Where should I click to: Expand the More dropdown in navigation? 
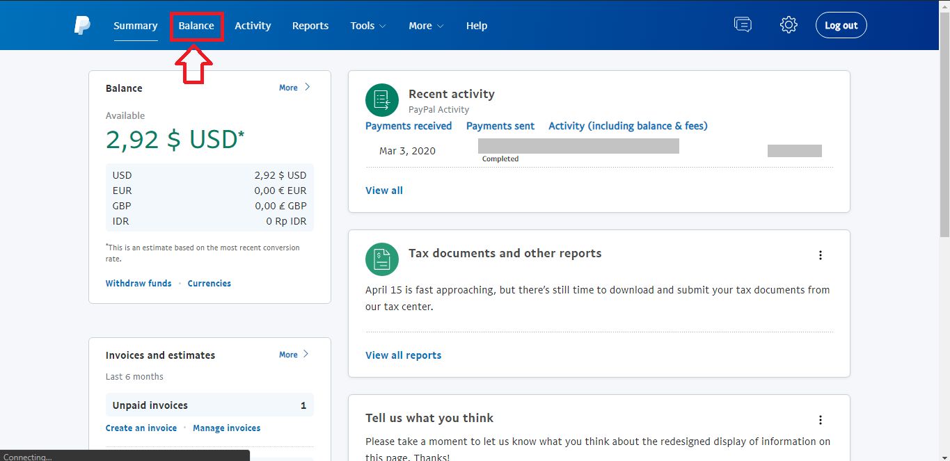[x=426, y=26]
